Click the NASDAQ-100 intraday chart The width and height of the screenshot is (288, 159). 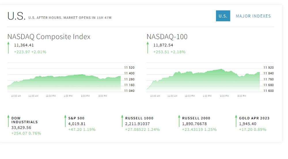pos(203,80)
